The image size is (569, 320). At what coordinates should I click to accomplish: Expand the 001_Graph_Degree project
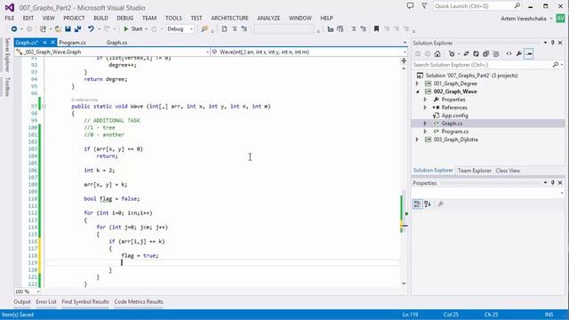pos(417,84)
